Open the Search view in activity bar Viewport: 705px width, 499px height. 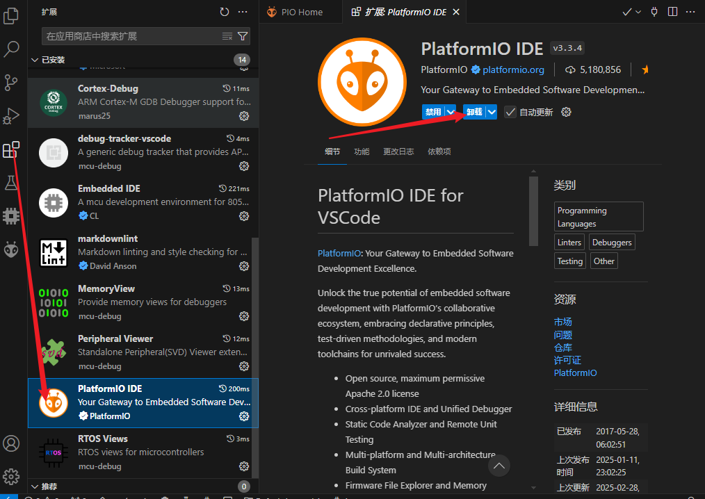(11, 49)
